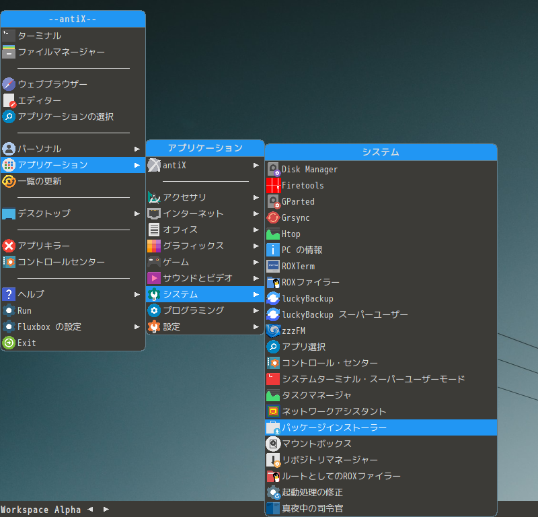Expand the デスクトップ submenu arrow
The height and width of the screenshot is (517, 538).
(137, 213)
